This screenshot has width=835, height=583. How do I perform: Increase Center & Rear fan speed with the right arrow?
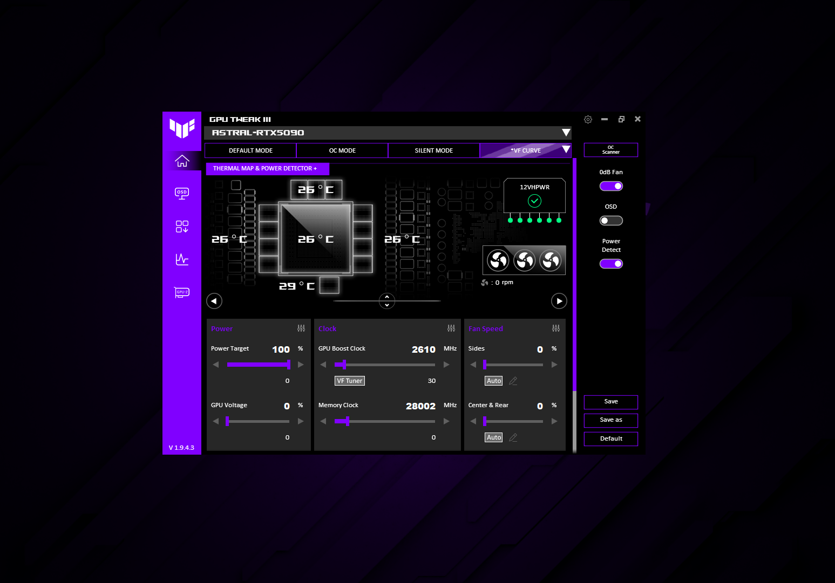[x=554, y=421]
